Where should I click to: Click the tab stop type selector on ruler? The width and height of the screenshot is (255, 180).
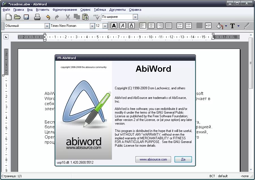(x=6, y=37)
